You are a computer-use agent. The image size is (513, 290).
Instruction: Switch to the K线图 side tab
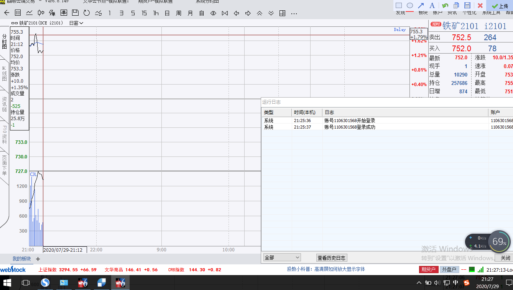(5, 73)
